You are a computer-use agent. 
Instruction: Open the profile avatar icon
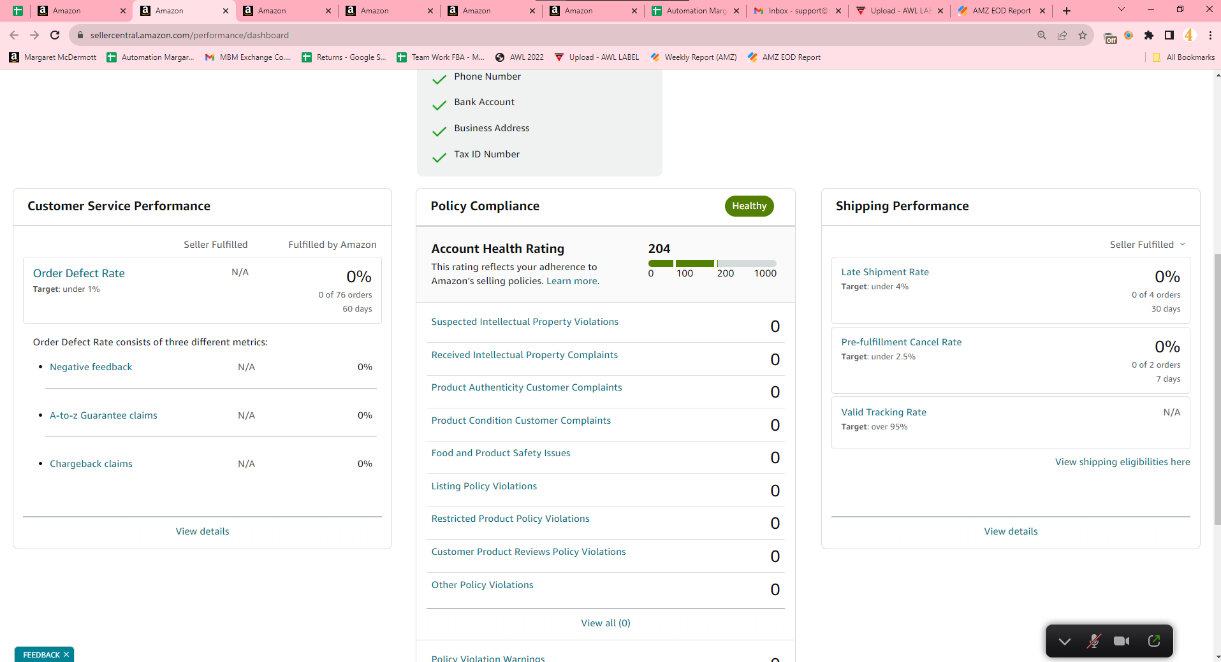(1189, 35)
